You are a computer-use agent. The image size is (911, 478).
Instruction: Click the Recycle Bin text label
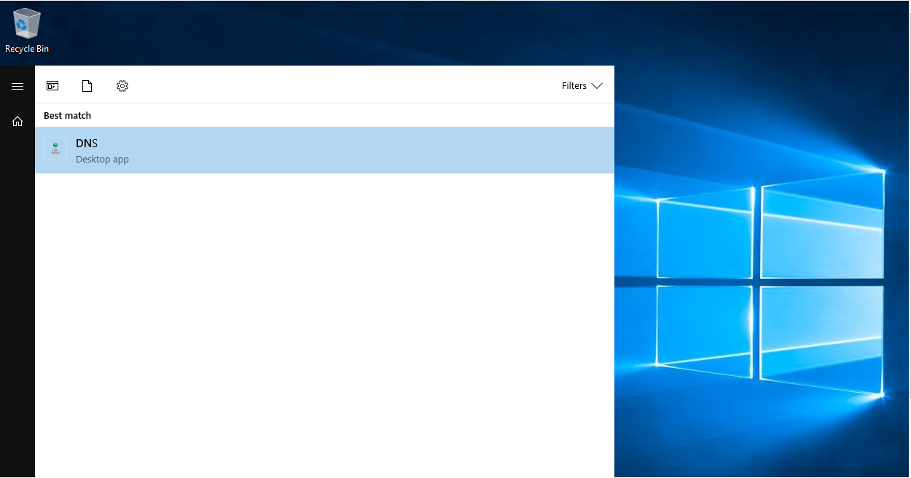tap(27, 49)
